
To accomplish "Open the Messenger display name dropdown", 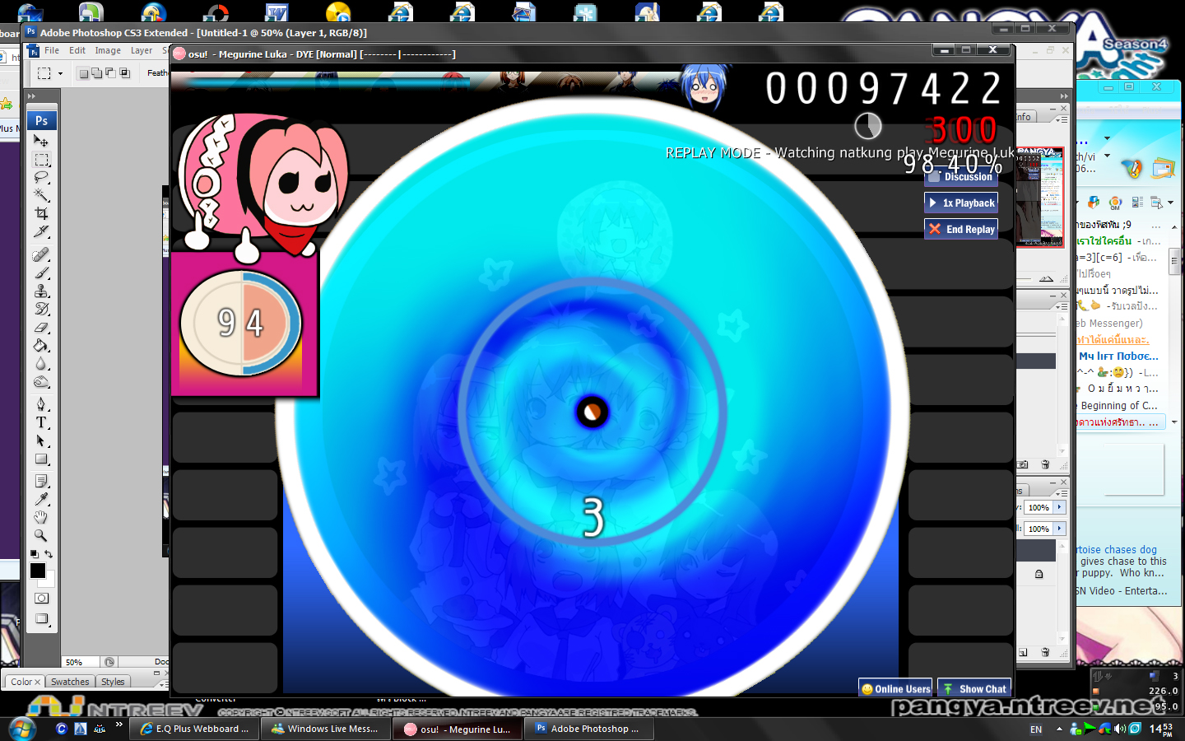I will (x=1107, y=137).
